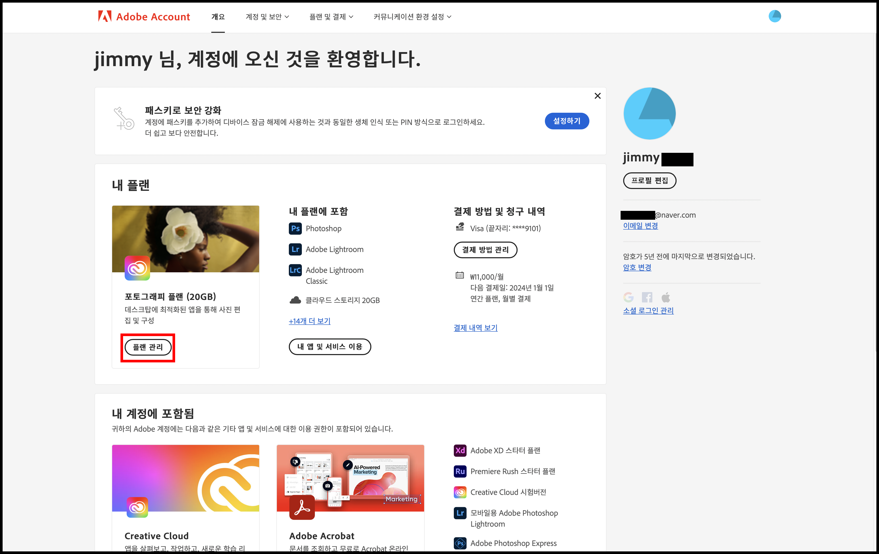Click the 플랜 관리 button

148,347
